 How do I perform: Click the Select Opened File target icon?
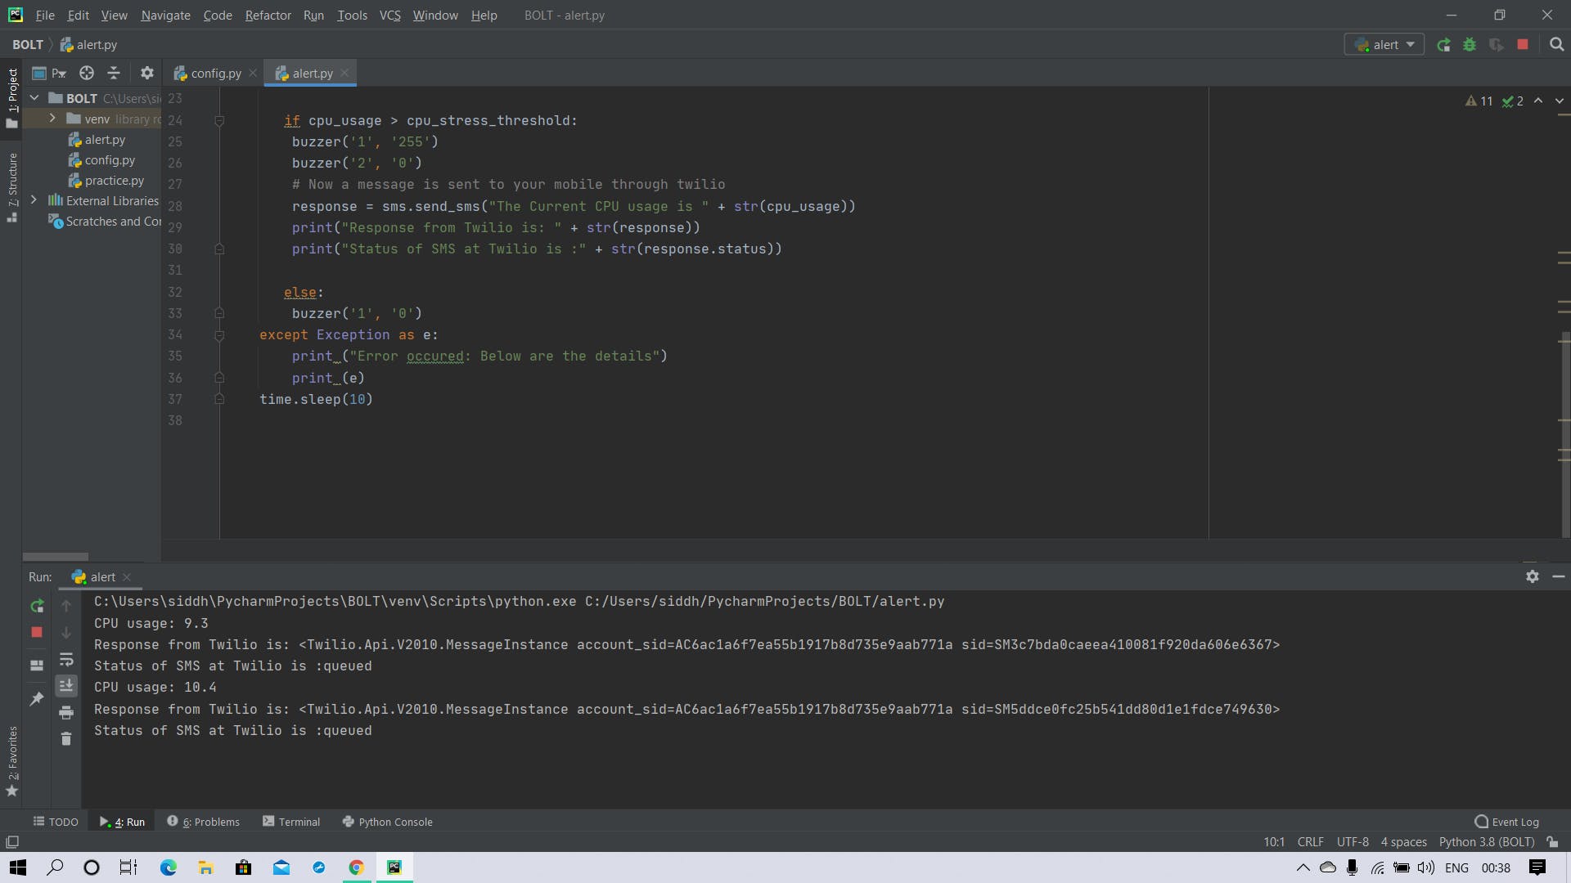(x=86, y=73)
